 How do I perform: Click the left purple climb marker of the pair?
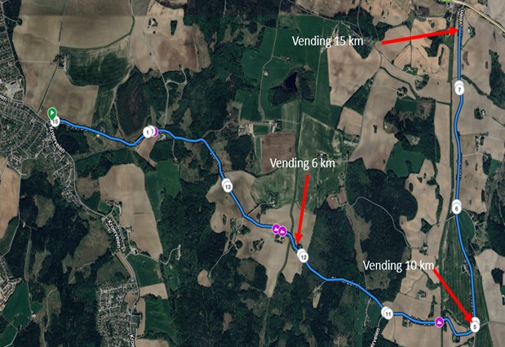277,229
